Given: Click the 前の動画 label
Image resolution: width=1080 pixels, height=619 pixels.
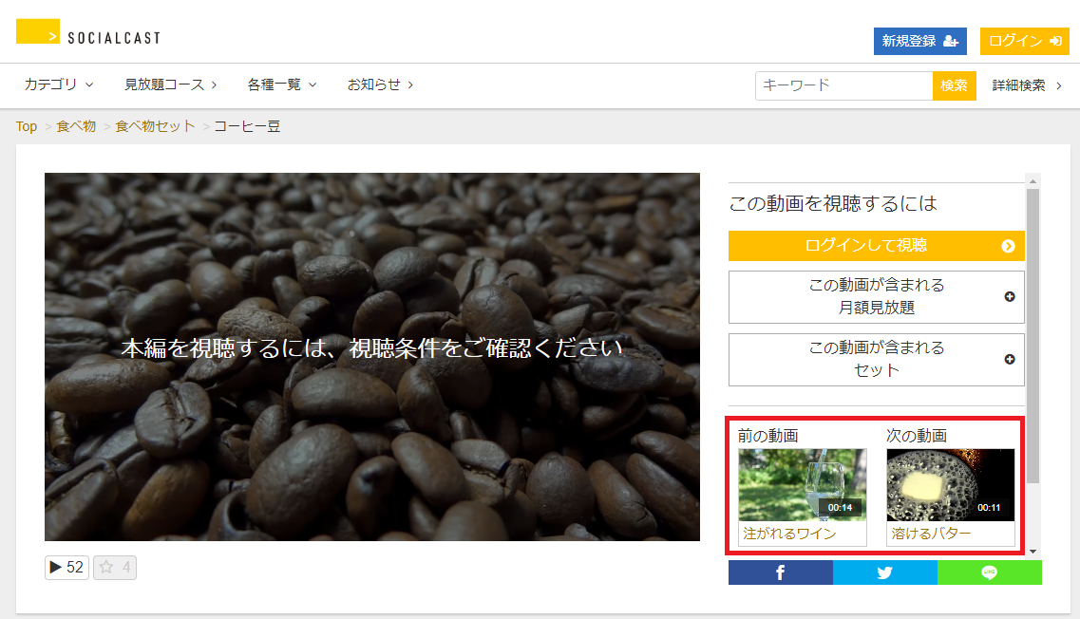Looking at the screenshot, I should click(768, 436).
